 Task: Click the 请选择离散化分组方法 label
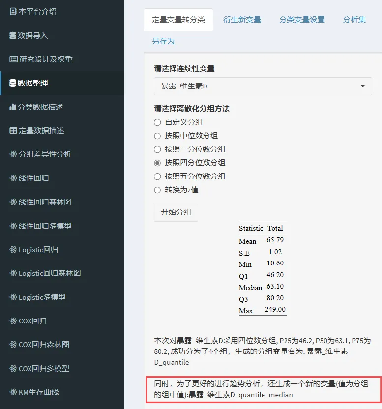point(192,108)
